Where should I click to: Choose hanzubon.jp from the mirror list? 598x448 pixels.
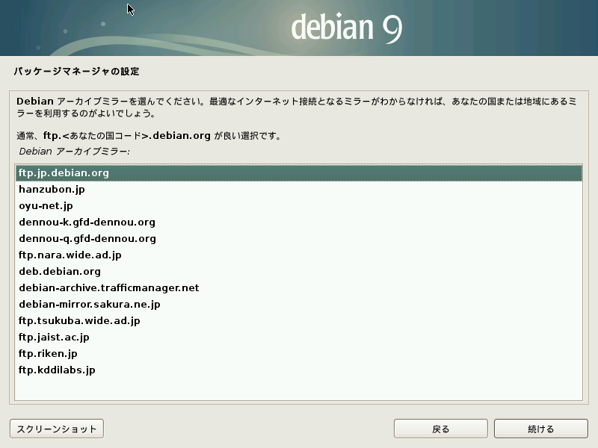click(298, 190)
